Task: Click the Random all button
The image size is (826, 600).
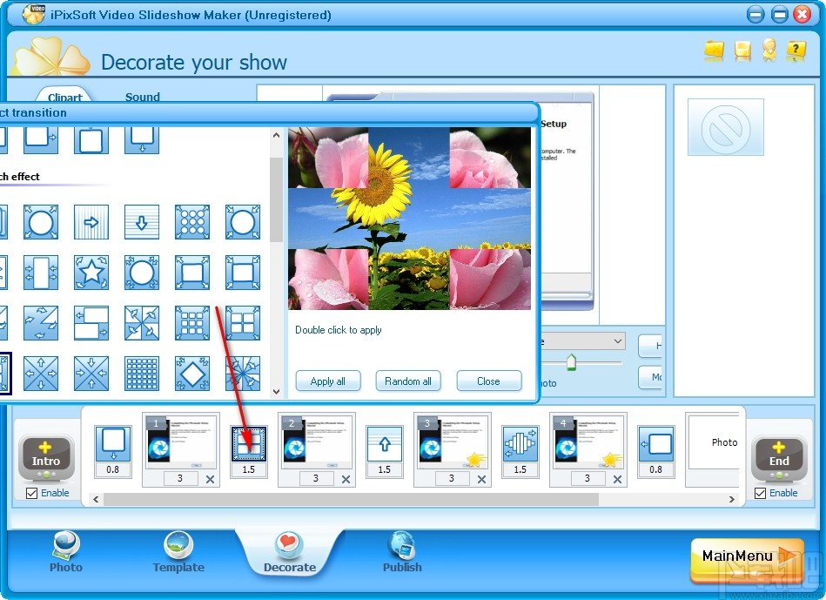Action: coord(408,381)
